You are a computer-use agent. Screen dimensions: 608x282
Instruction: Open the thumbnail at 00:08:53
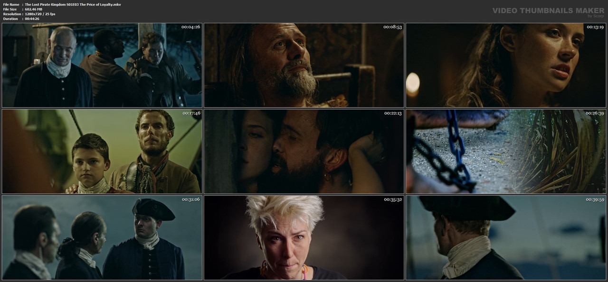304,65
